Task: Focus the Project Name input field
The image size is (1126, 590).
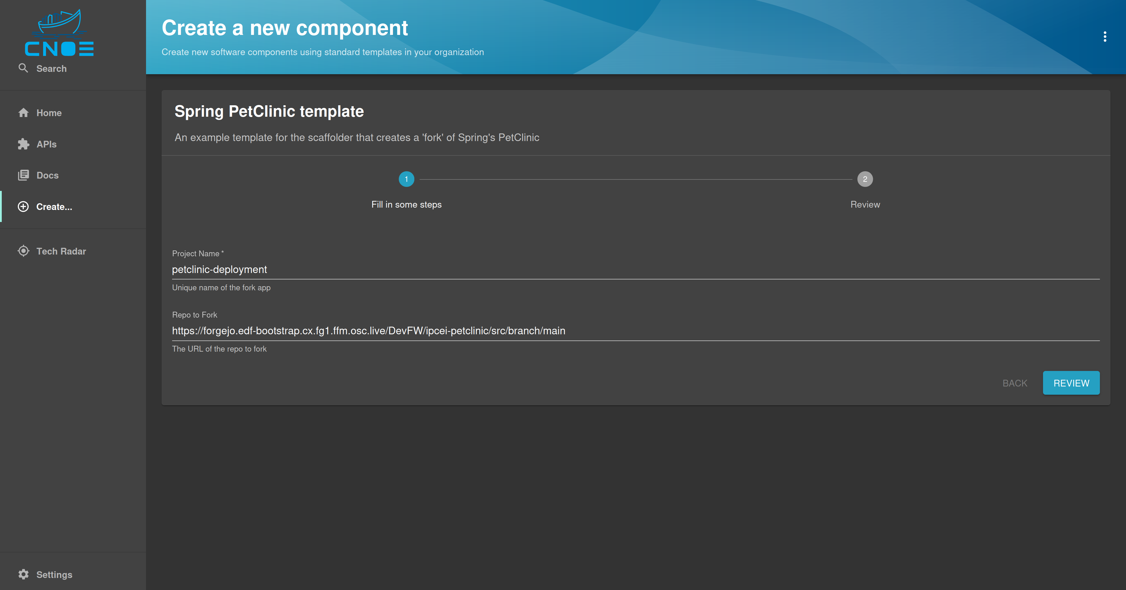Action: click(635, 270)
